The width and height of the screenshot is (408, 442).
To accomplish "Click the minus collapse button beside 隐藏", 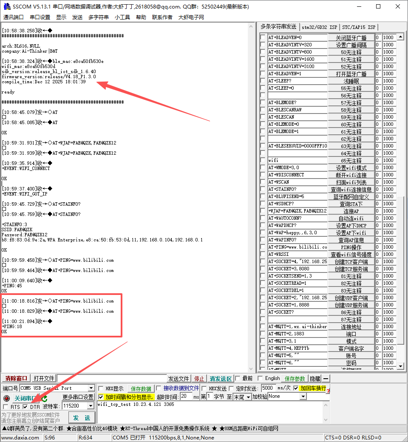I will coord(326,379).
